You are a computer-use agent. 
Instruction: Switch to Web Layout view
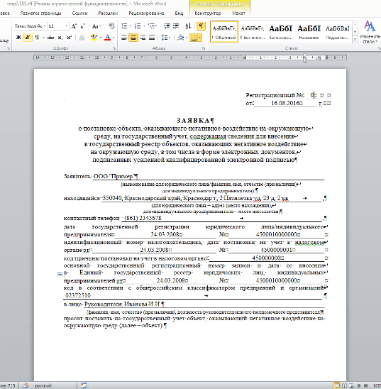[351, 385]
